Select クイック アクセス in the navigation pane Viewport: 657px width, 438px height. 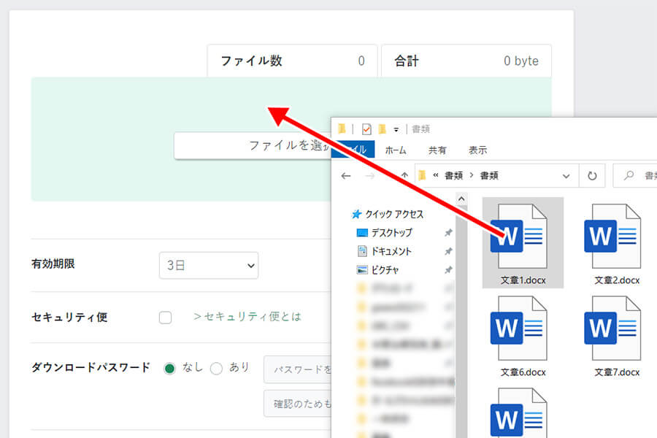(x=394, y=214)
